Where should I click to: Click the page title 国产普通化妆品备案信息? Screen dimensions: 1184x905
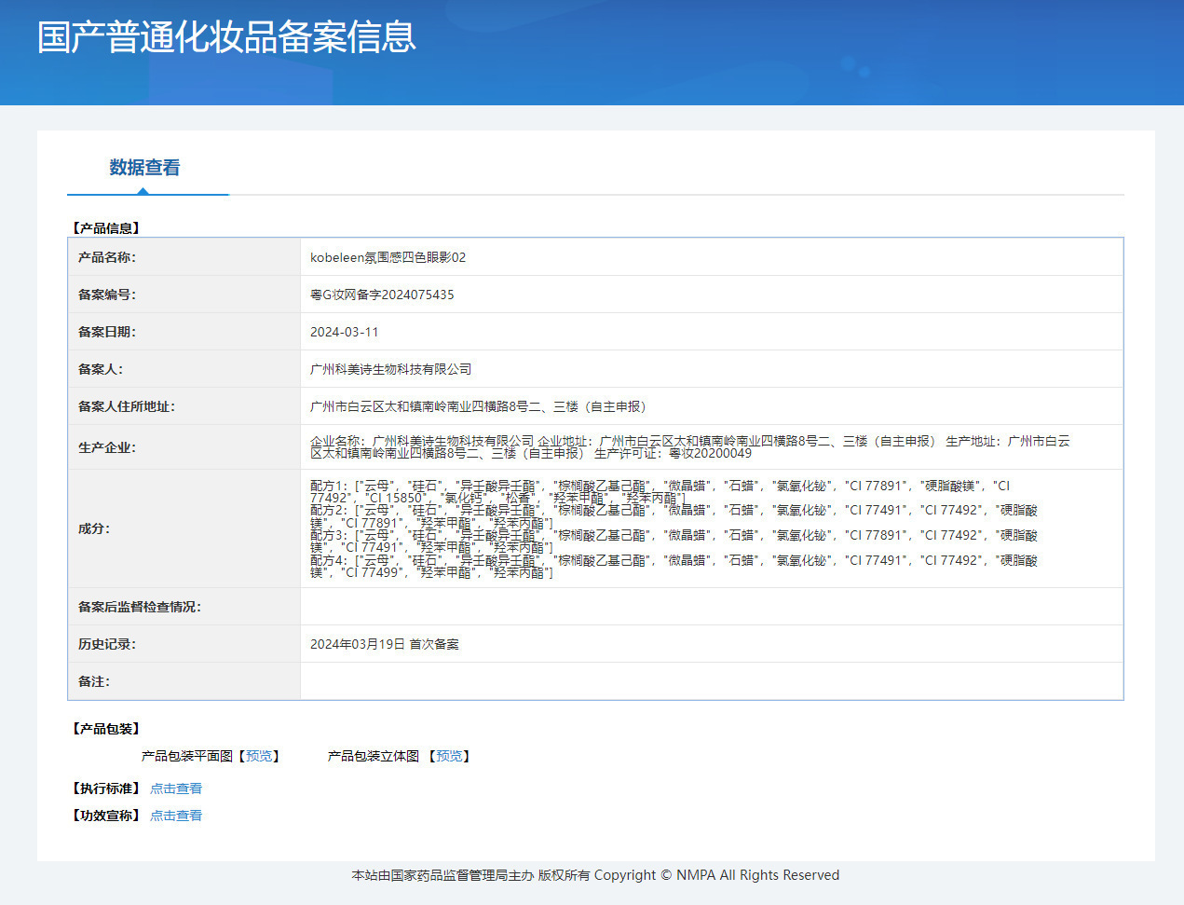pos(226,37)
